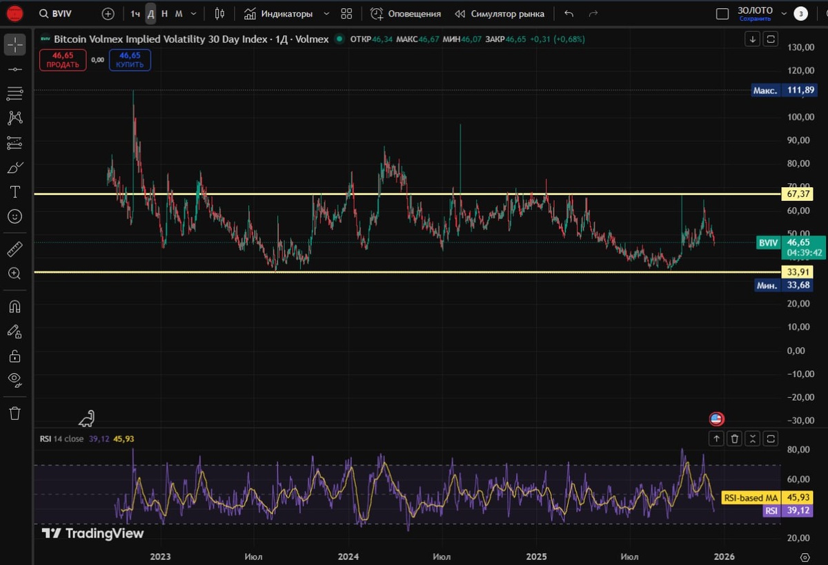Move the RSI pane up
Image resolution: width=828 pixels, height=565 pixels.
pos(717,438)
